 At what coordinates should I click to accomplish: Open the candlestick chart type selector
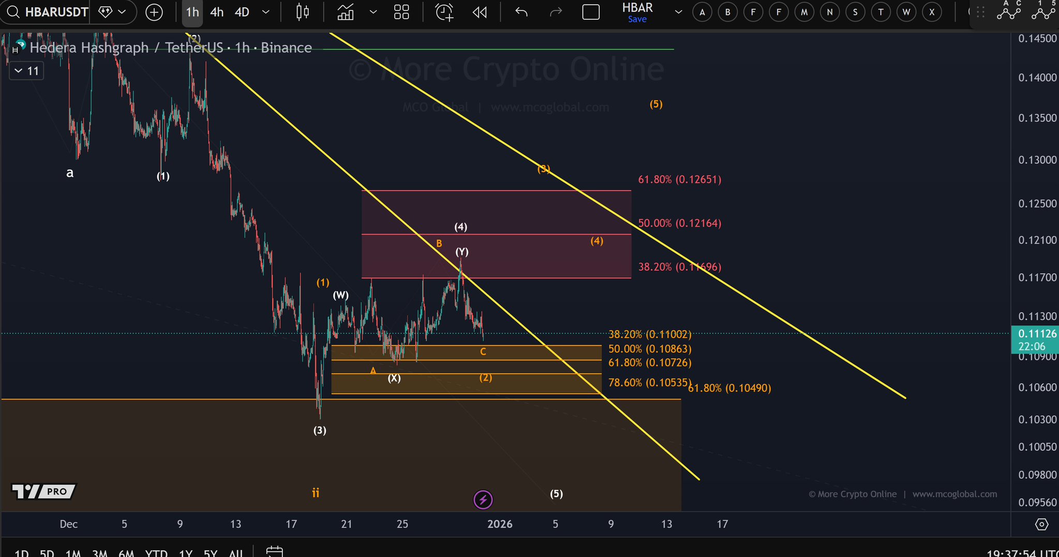303,12
